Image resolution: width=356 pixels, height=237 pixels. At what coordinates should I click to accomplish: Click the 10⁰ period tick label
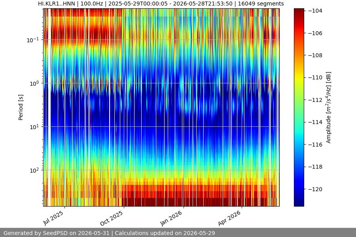(x=34, y=83)
